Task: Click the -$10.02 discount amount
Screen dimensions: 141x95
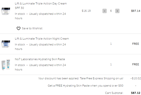Action: 136,78
